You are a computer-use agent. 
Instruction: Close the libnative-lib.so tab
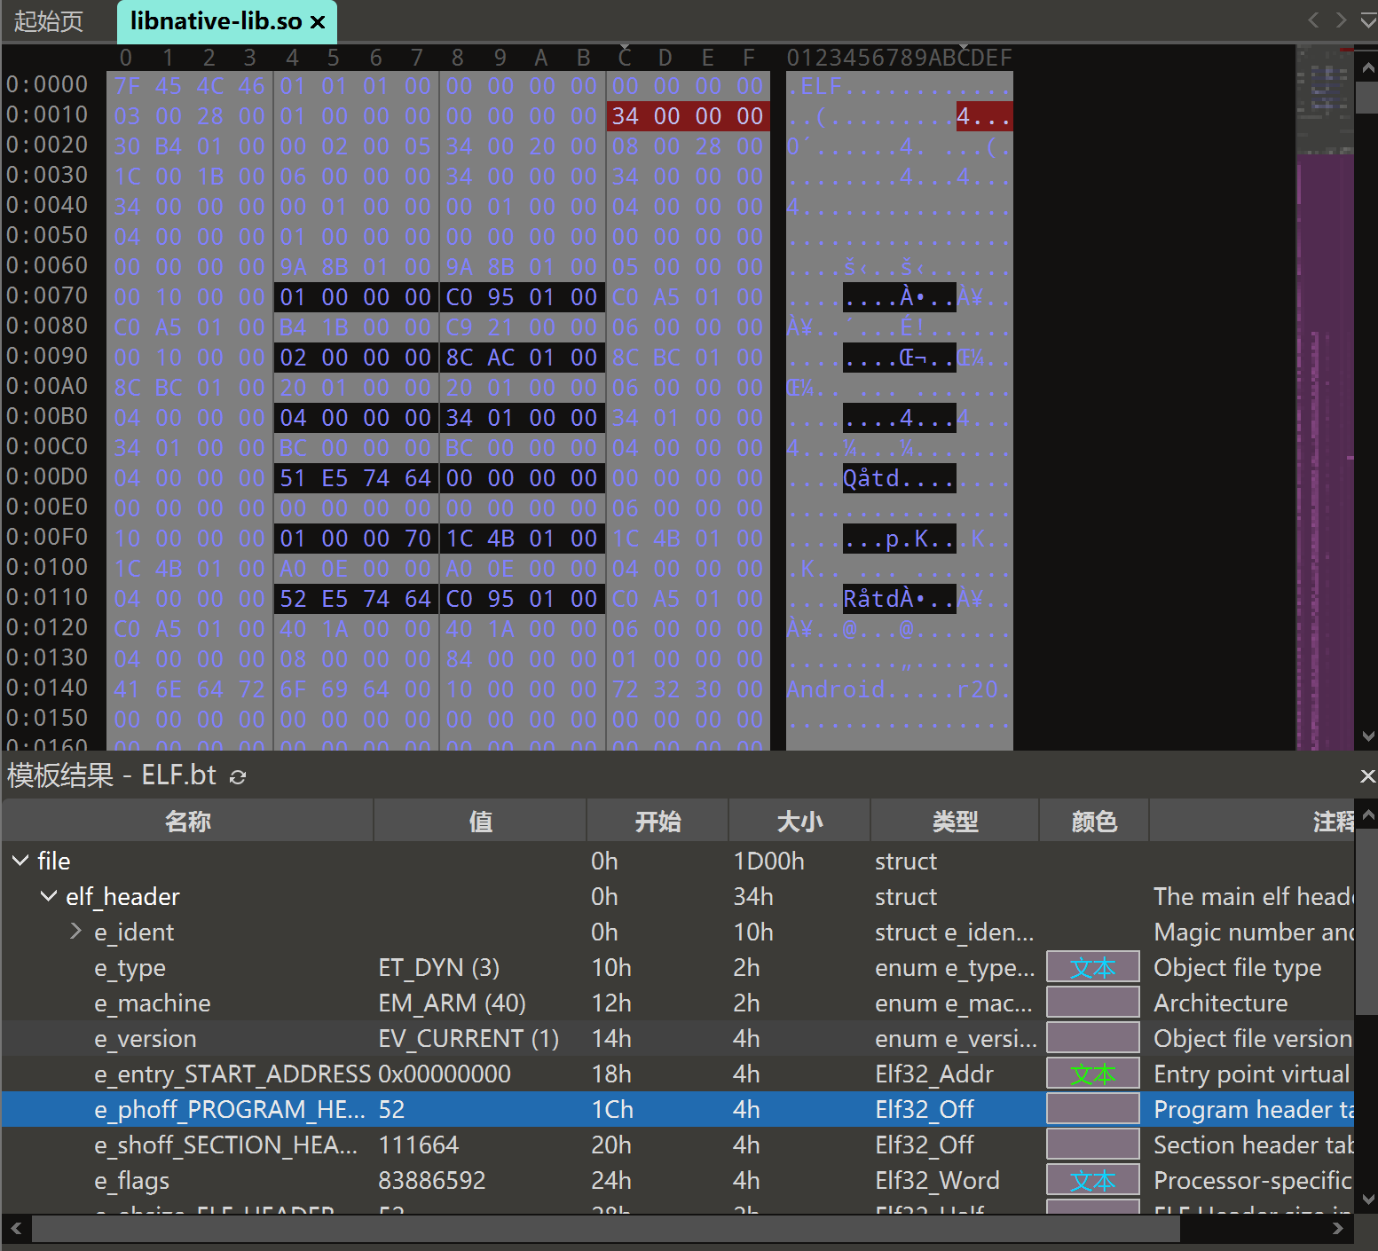click(318, 22)
